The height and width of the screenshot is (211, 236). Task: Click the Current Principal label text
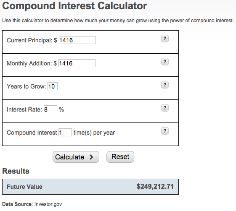click(29, 40)
